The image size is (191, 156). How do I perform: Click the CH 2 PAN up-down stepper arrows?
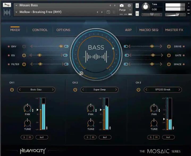tap(96, 110)
